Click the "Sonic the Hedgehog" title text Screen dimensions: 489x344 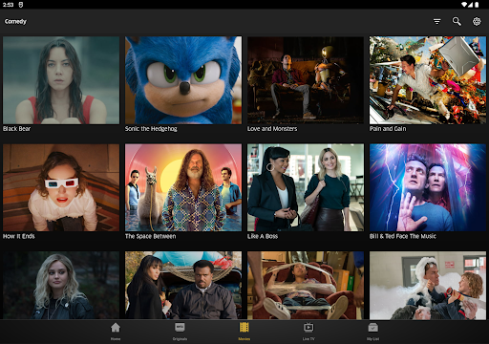(x=151, y=129)
